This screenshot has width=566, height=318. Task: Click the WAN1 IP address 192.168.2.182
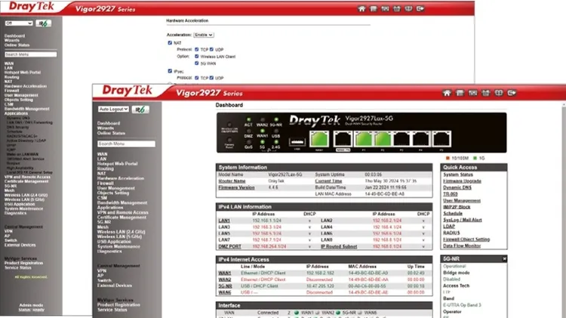pos(320,273)
